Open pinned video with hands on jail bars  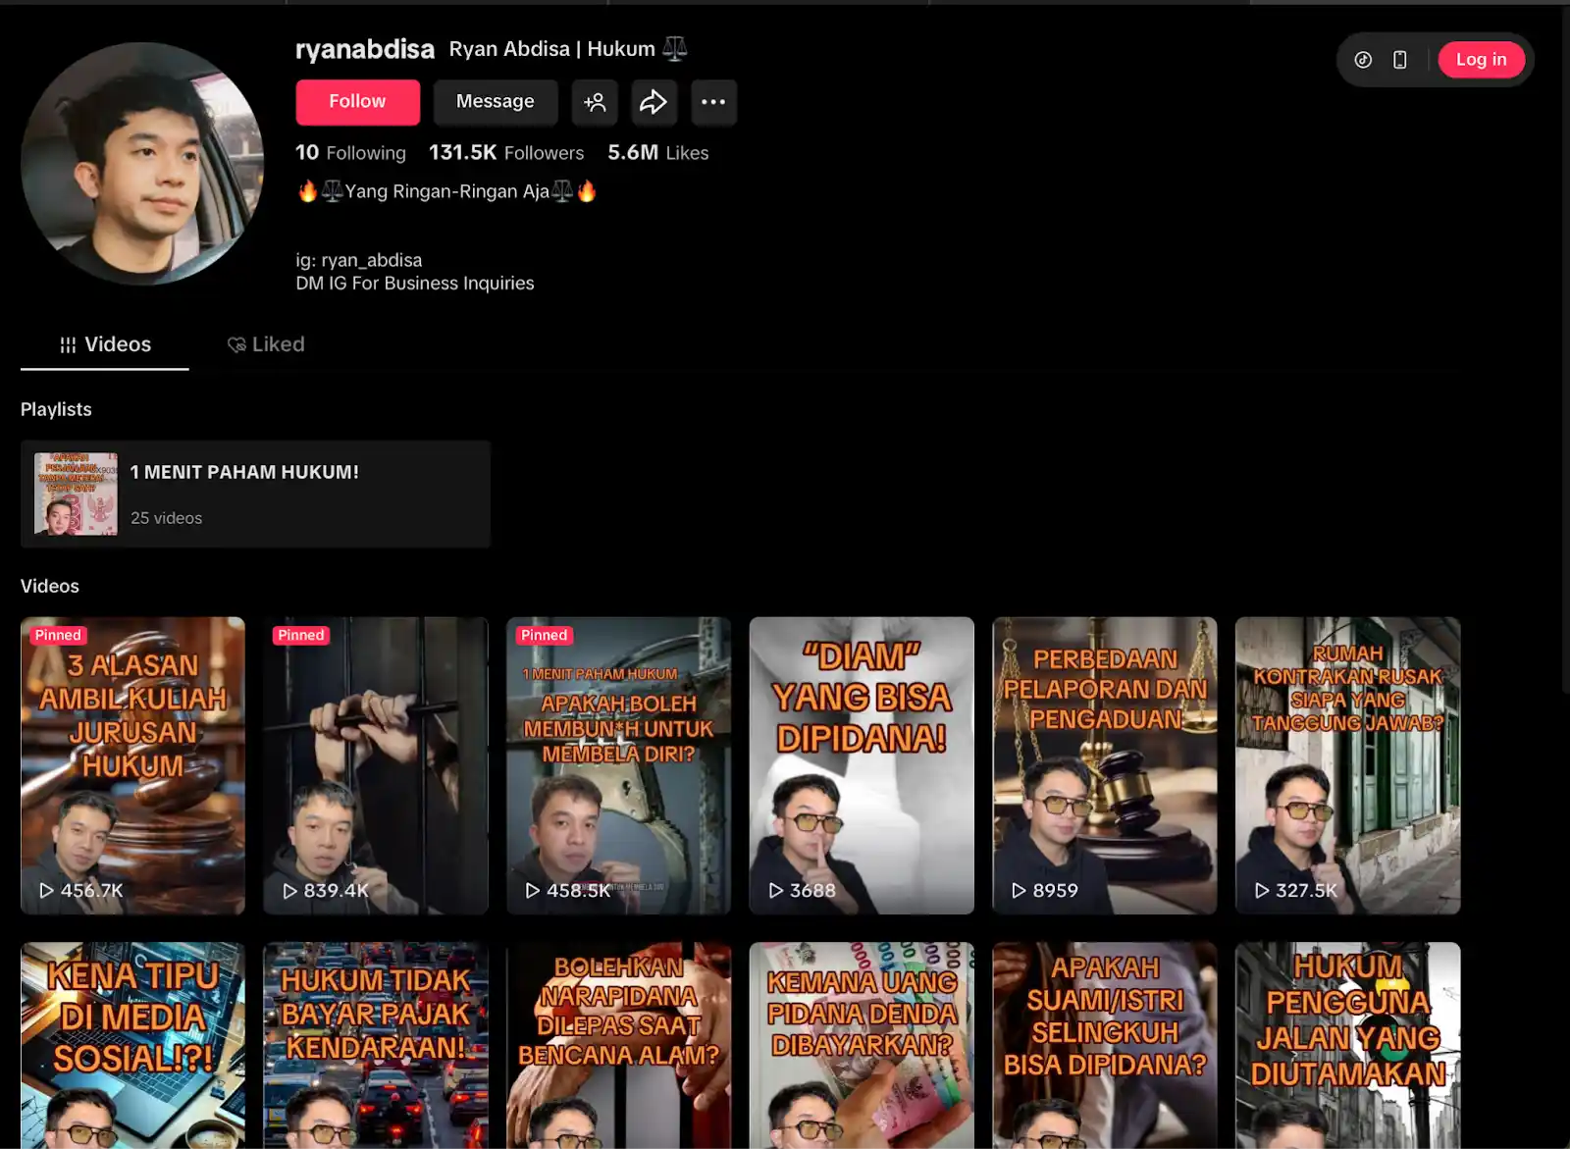click(x=376, y=765)
